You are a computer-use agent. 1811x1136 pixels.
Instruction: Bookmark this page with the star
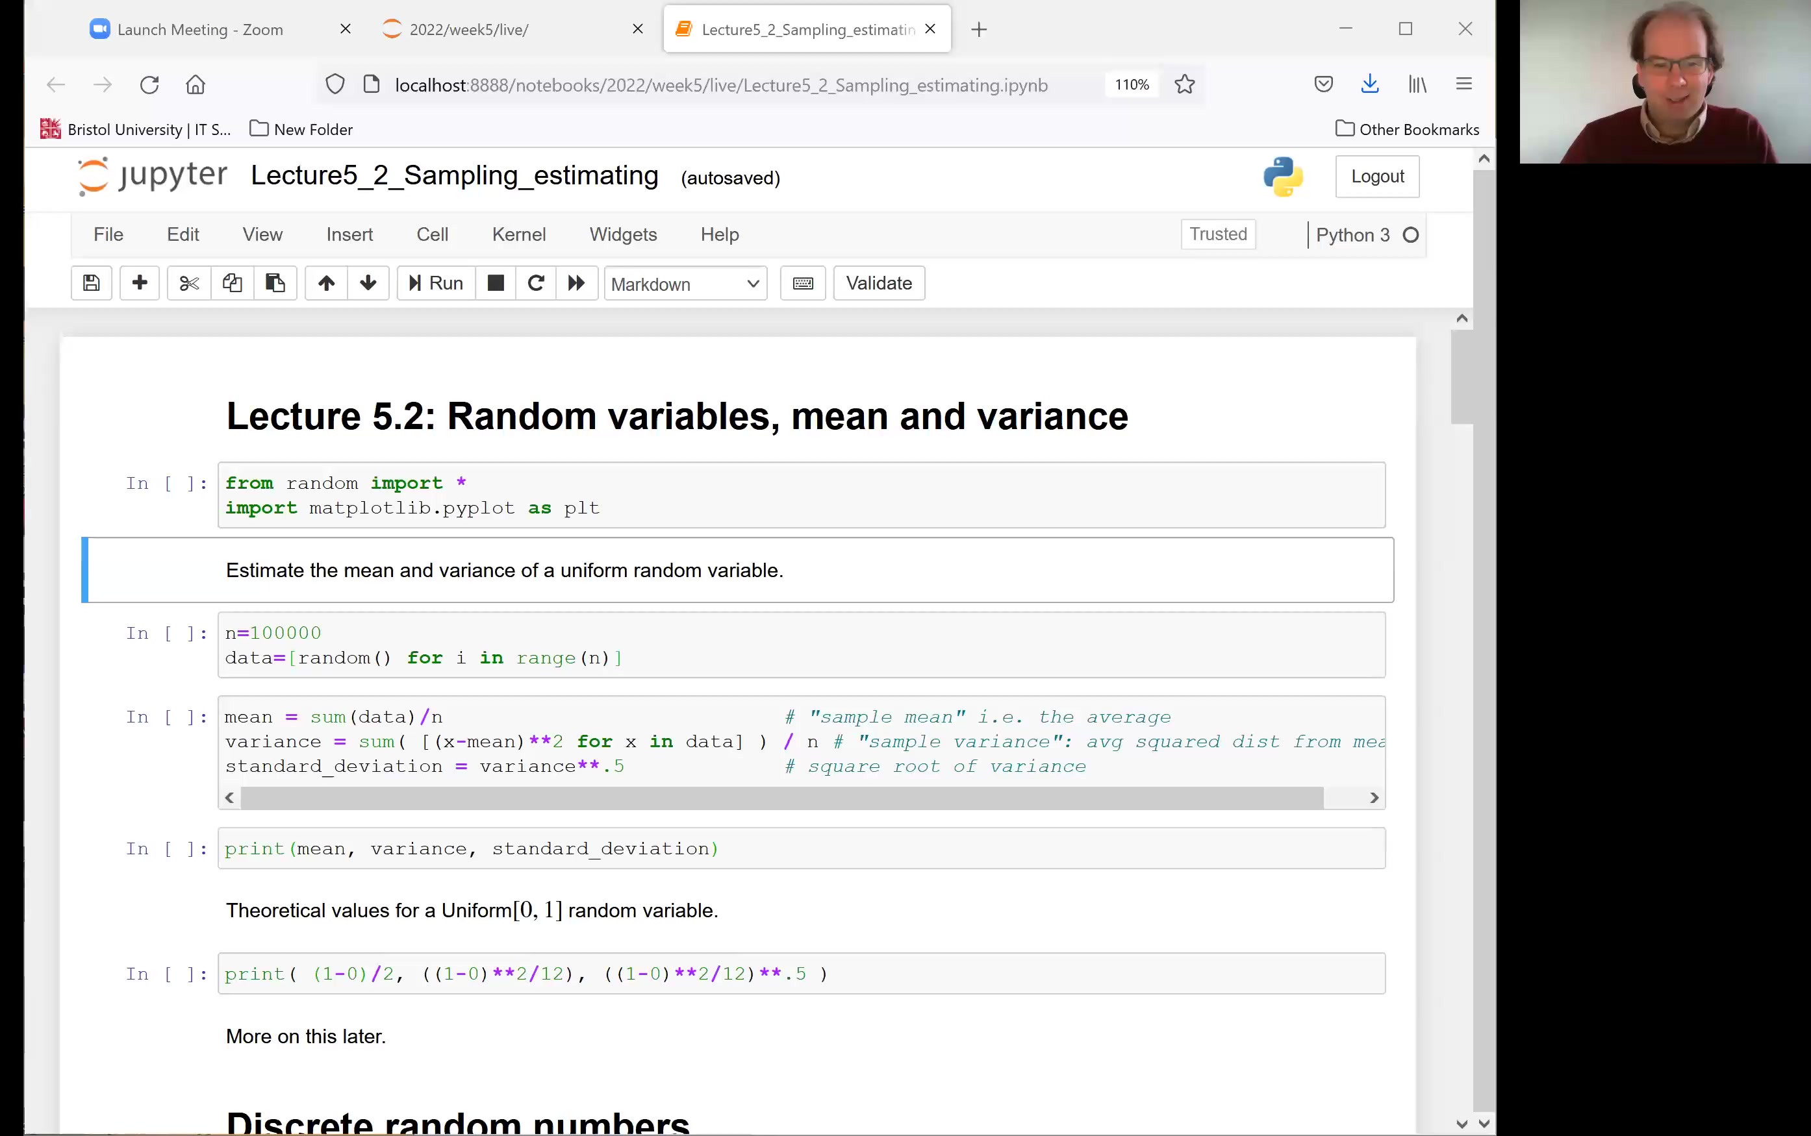pos(1184,84)
